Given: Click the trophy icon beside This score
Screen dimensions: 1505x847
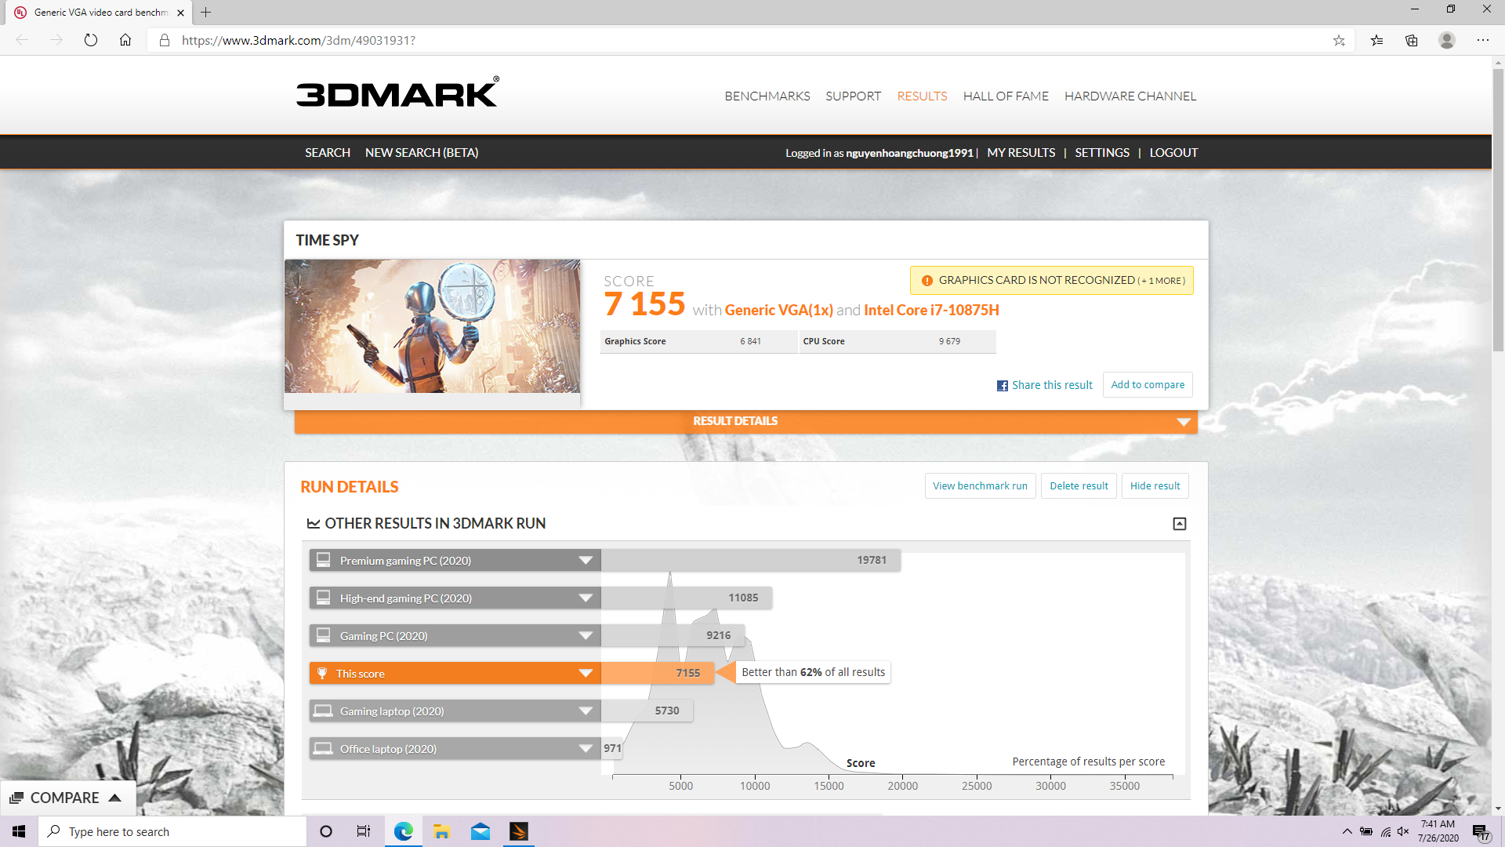Looking at the screenshot, I should click(322, 673).
